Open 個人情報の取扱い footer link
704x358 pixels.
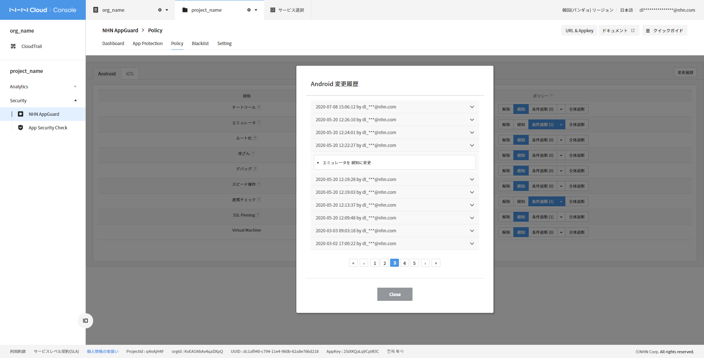click(103, 351)
